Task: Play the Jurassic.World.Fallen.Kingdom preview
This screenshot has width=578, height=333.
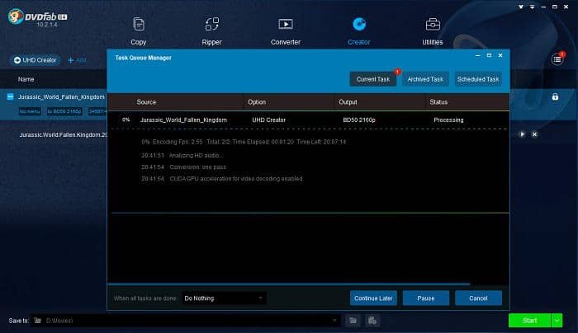Action: point(522,134)
